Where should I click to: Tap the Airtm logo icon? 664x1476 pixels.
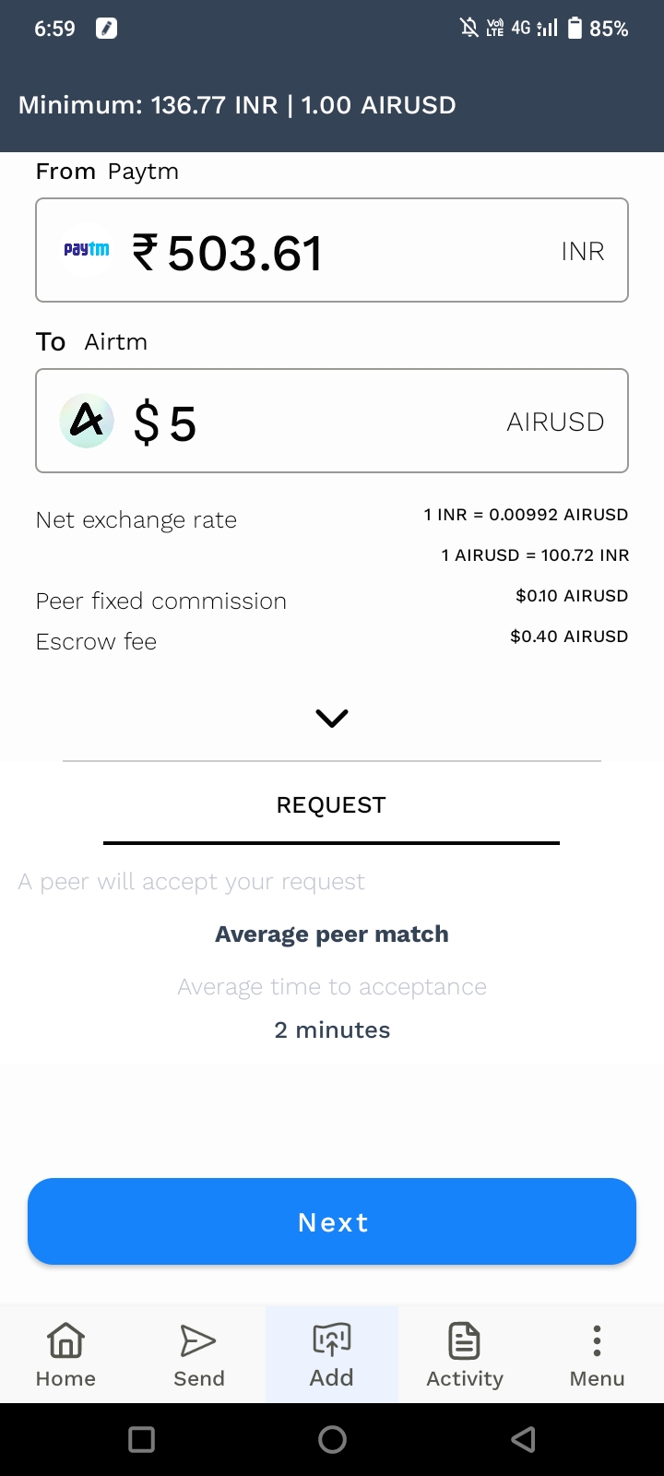[x=87, y=421]
